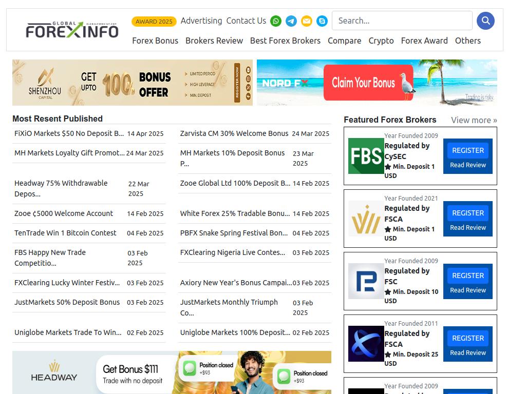526x394 pixels.
Task: Open White Forex 25% Tradable Bonus article
Action: pos(235,213)
